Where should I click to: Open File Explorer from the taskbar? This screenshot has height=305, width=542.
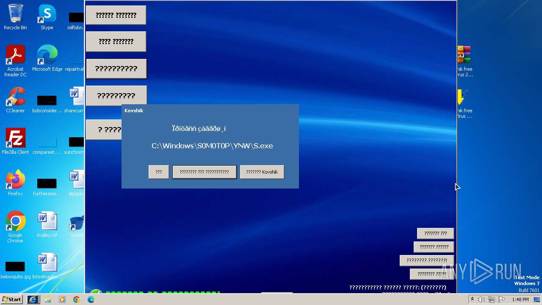(x=48, y=299)
